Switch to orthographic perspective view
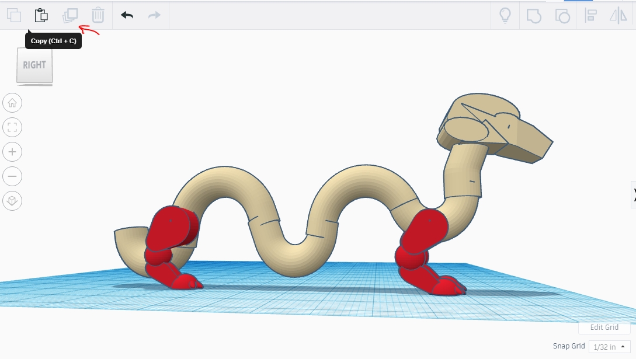Viewport: 636px width, 359px height. click(12, 201)
